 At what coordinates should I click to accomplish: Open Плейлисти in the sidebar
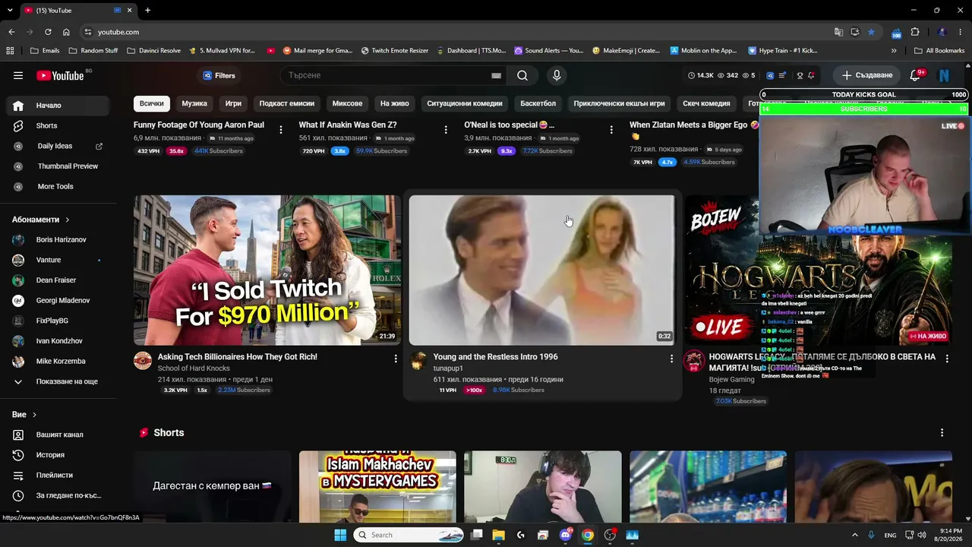coord(55,475)
